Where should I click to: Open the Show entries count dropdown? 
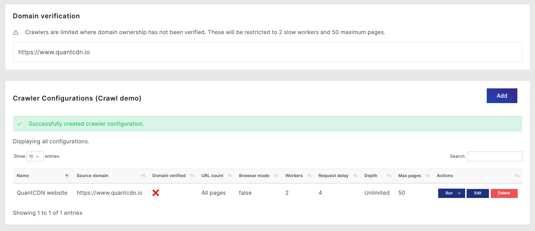[x=35, y=156]
